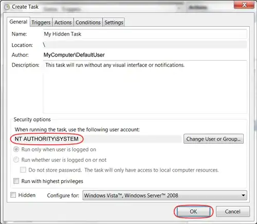
Task: Go to the Conditions tab
Action: (x=88, y=22)
